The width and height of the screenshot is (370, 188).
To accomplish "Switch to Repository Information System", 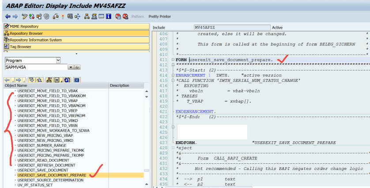I will point(35,40).
